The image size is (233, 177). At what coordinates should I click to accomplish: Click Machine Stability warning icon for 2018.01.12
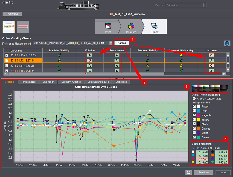coord(59,61)
